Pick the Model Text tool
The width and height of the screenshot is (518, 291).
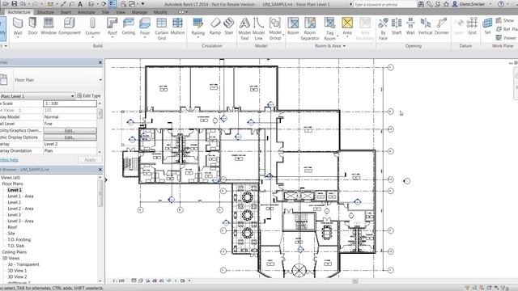pos(244,29)
